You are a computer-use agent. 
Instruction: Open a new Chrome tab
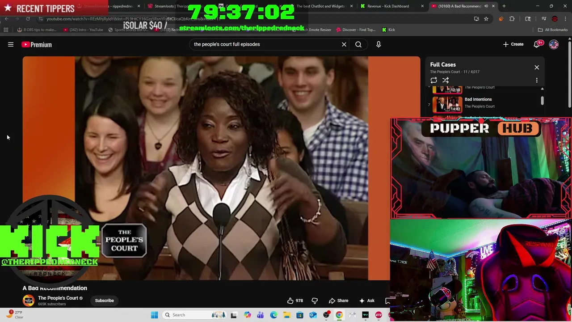pos(504,6)
